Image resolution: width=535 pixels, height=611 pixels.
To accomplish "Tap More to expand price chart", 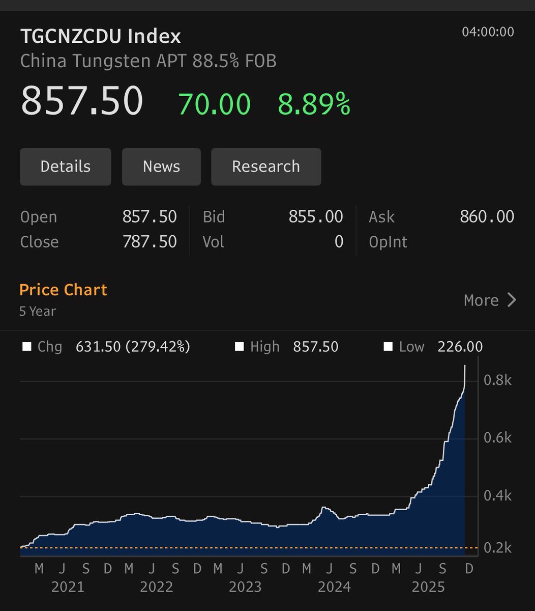I will 481,300.
